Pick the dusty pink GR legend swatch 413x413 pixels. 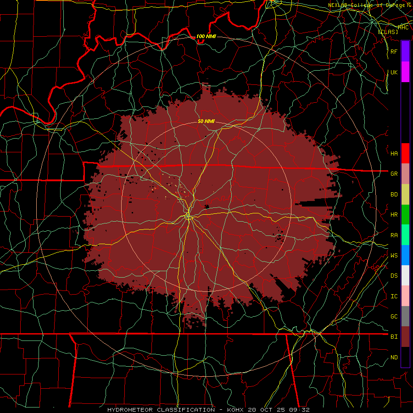click(405, 173)
